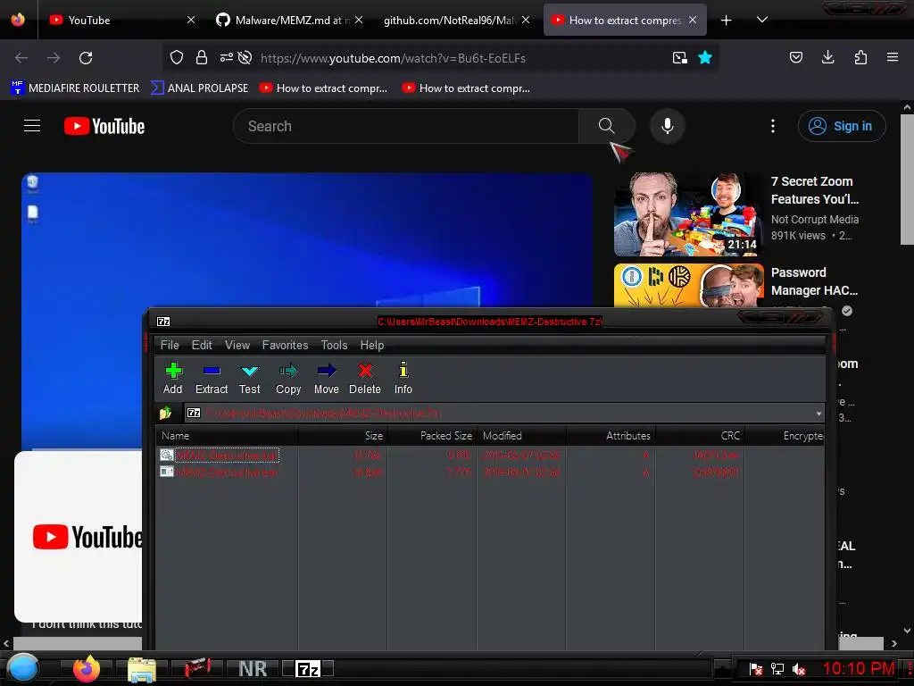This screenshot has height=686, width=914.
Task: Open the first 'How to extract compr...' bookmark
Action: [x=323, y=88]
